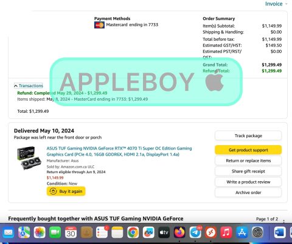Open the Invoice dropdown
Screen dimensions: 292x244
point(276,4)
